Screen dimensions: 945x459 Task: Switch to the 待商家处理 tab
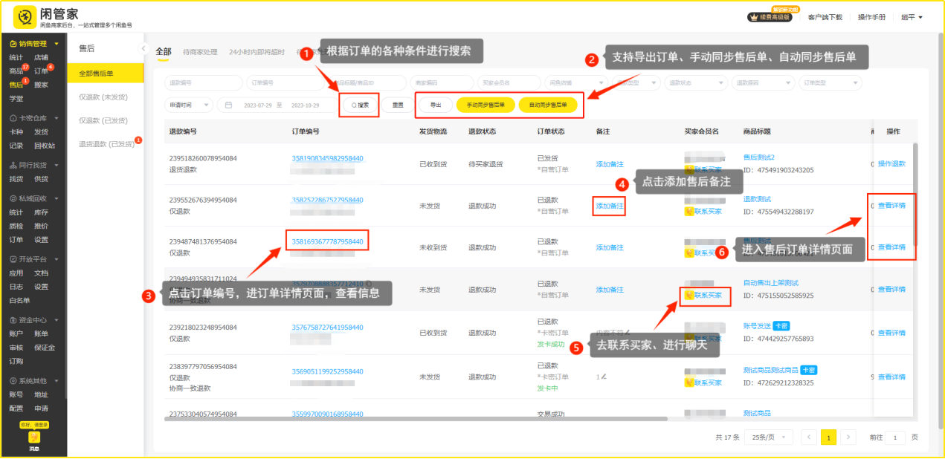point(200,52)
